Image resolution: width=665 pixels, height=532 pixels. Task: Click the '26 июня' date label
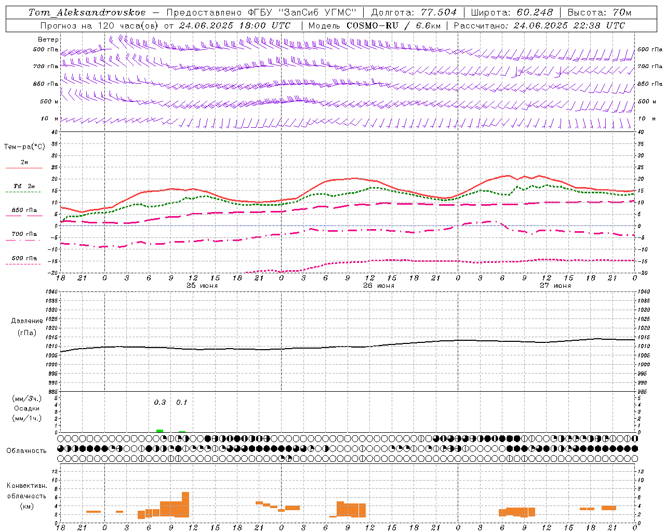(x=378, y=286)
